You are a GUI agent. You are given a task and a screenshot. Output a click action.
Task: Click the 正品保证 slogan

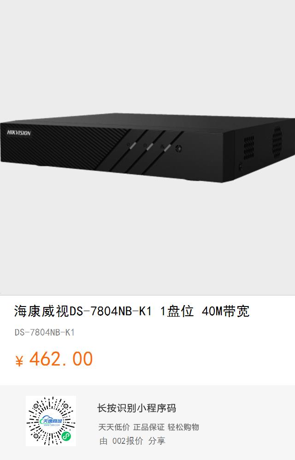coord(149,427)
